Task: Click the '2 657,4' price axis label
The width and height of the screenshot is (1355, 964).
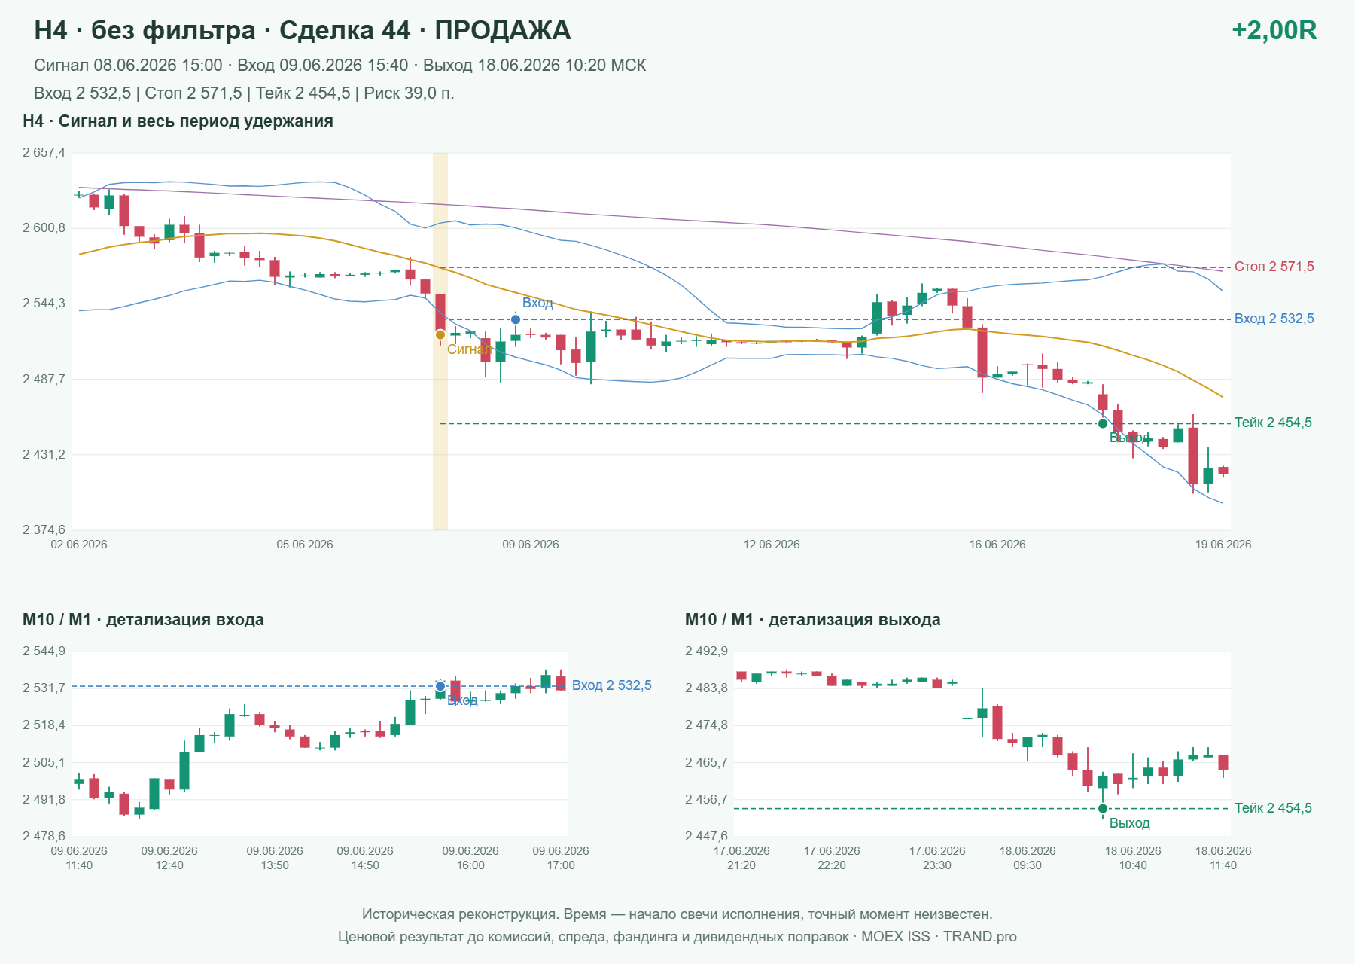Action: pyautogui.click(x=44, y=153)
